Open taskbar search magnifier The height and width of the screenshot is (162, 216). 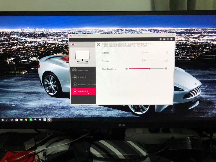coord(7,120)
